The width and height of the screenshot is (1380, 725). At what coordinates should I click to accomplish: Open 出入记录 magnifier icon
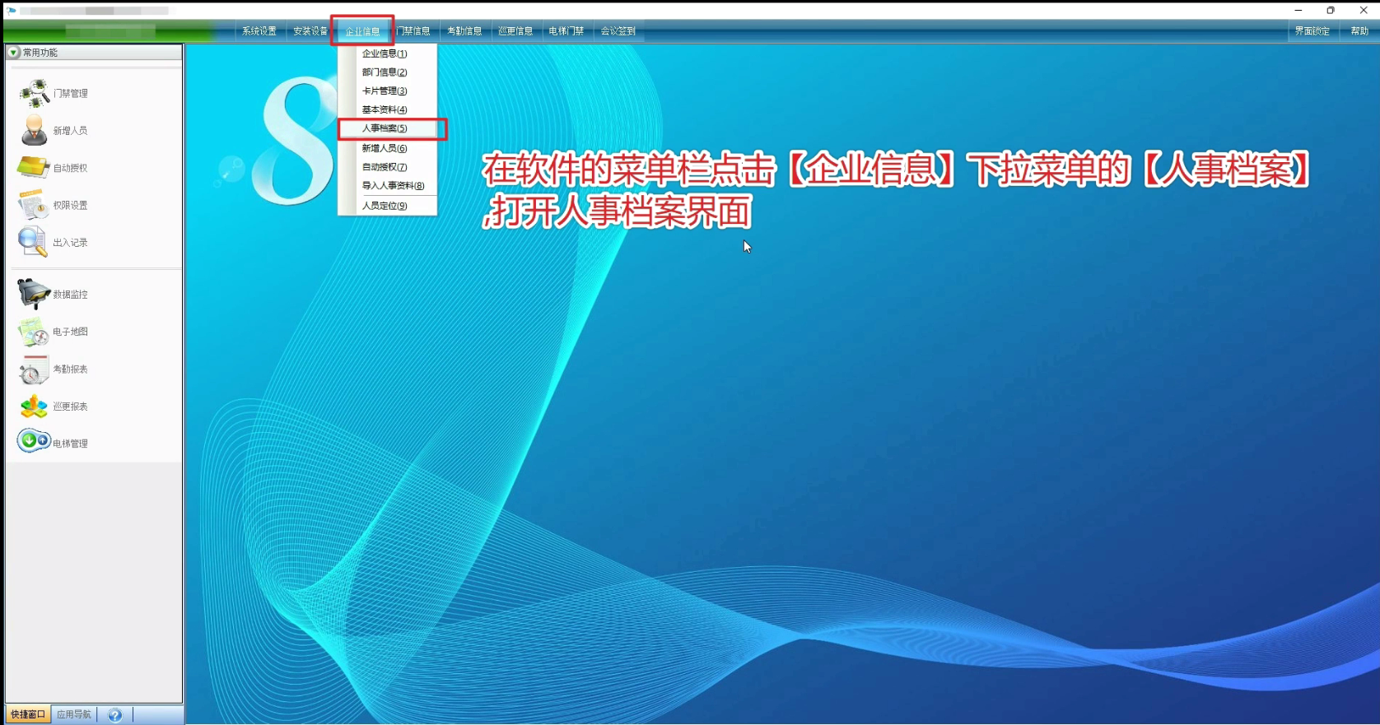pos(33,243)
